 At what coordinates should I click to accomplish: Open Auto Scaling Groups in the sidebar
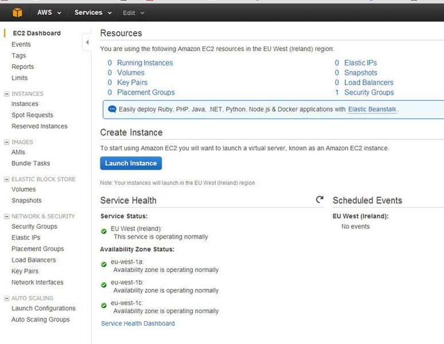[x=41, y=320]
